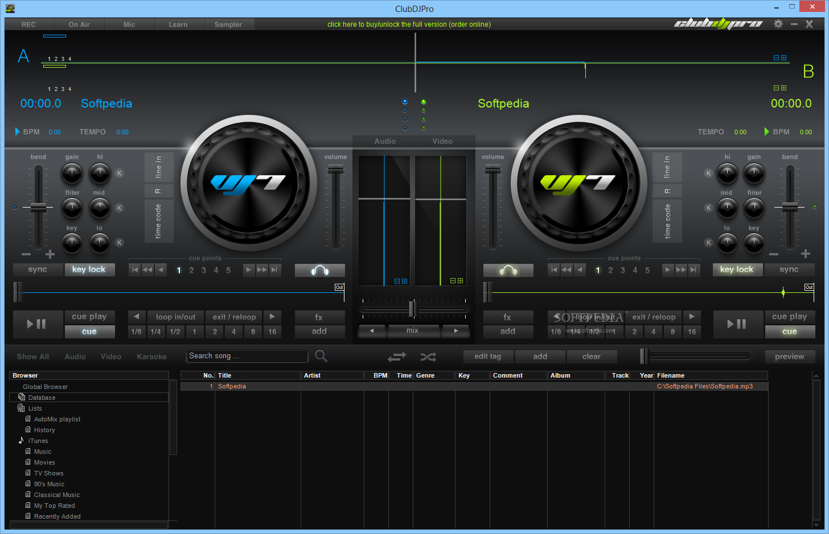The height and width of the screenshot is (534, 829).
Task: Click deck B hi knob
Action: [727, 174]
